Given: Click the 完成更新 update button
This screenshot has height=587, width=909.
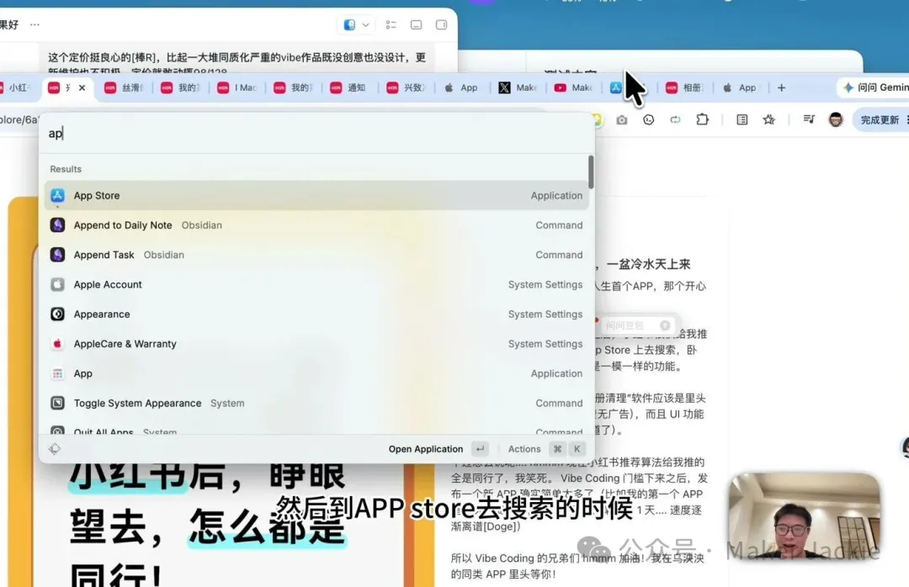Looking at the screenshot, I should (879, 120).
